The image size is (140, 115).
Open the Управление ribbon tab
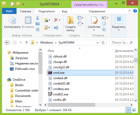pyautogui.click(x=97, y=11)
